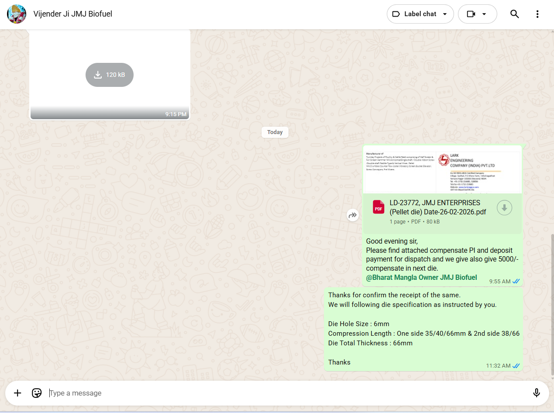Open the contact's profile picture
Image resolution: width=554 pixels, height=413 pixels.
pos(17,14)
